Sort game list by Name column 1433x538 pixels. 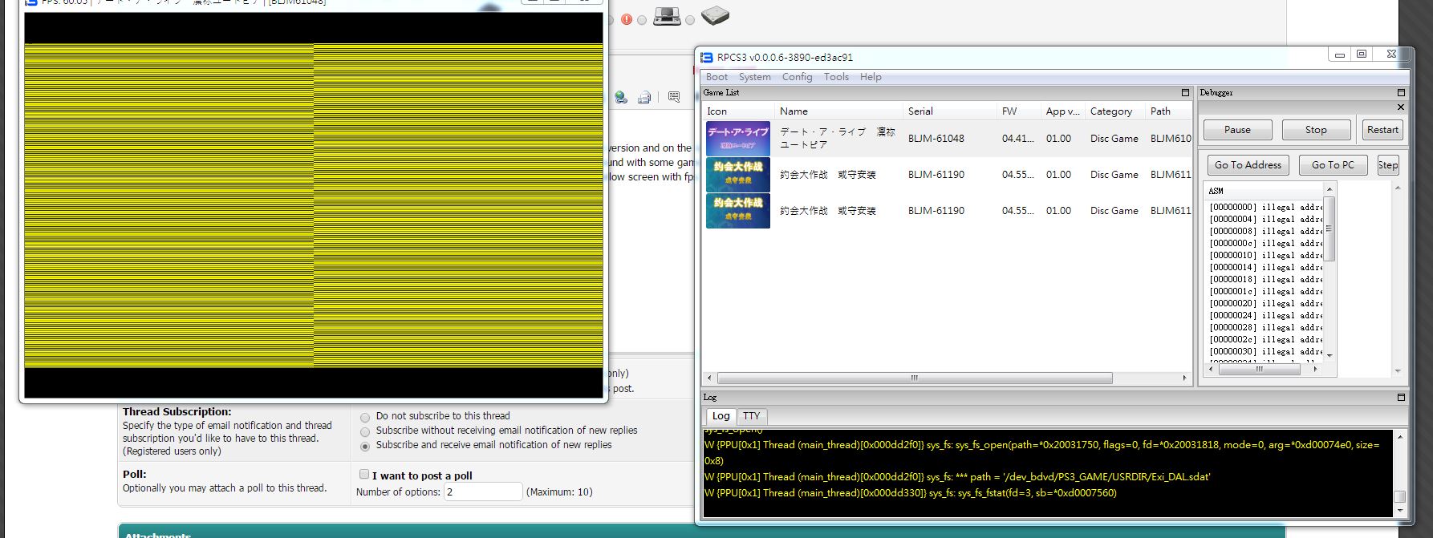[794, 111]
